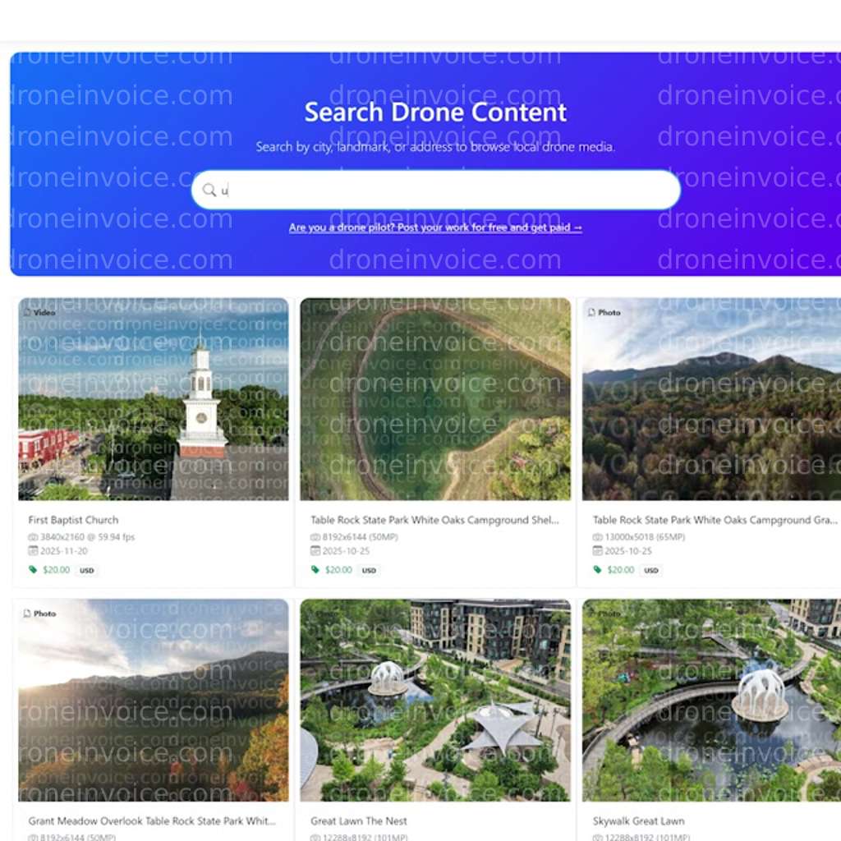Click the $20.00 price on 8192x6144 campground card
The image size is (841, 841).
pyautogui.click(x=338, y=570)
